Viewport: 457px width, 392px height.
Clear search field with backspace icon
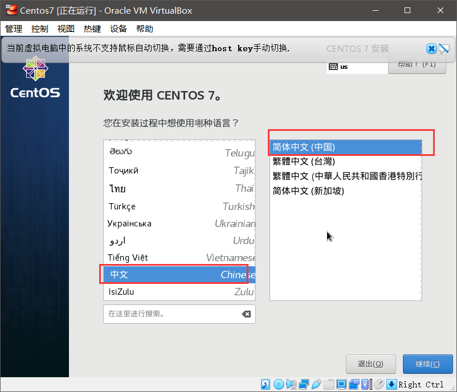pyautogui.click(x=246, y=314)
